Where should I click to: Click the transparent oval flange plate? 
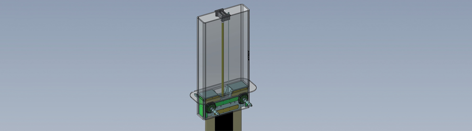(253, 90)
